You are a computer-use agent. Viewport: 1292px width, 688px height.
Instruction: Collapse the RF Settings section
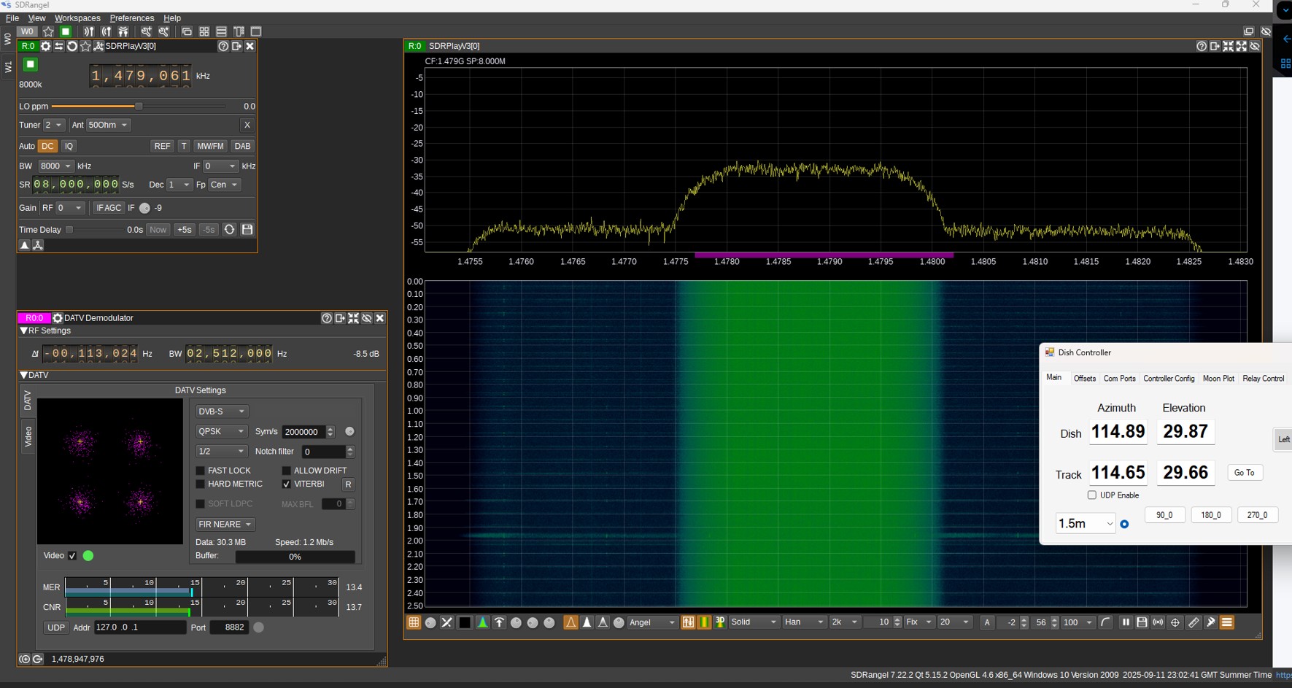click(x=24, y=331)
